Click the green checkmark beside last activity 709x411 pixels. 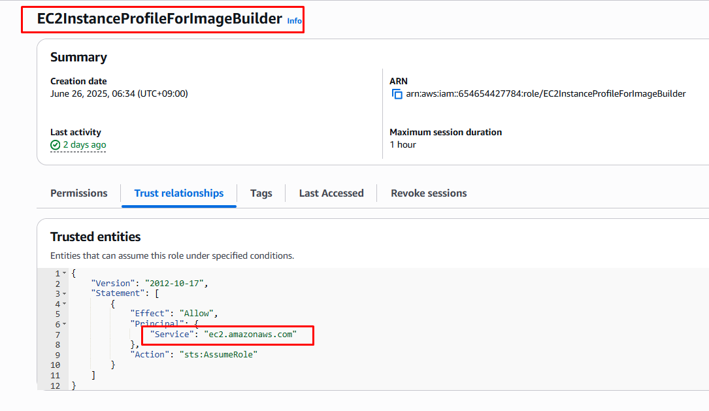click(x=56, y=145)
